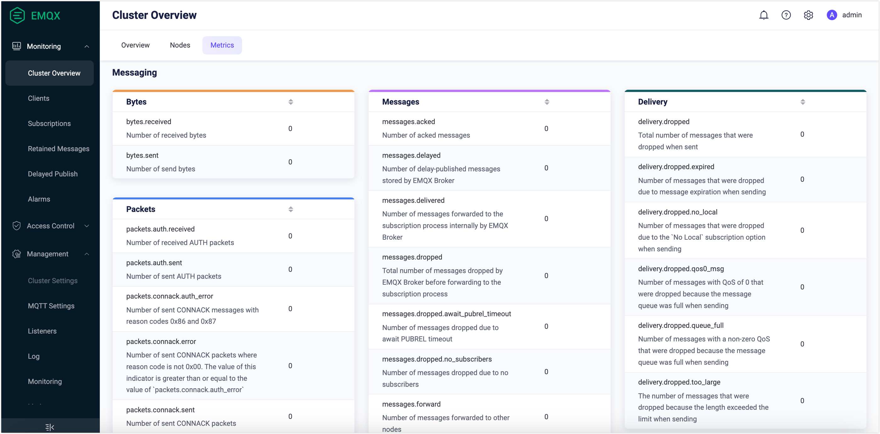Click the admin avatar icon
The width and height of the screenshot is (880, 434).
832,15
